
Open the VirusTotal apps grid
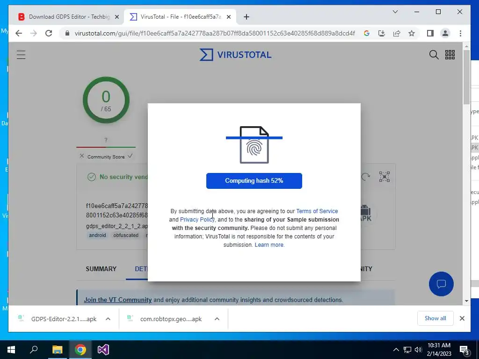[x=450, y=55]
